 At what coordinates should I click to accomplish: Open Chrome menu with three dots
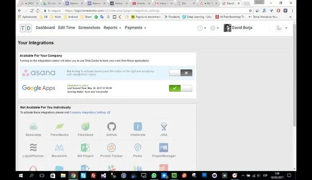pos(292,11)
